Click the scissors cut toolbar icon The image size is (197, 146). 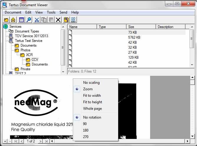[x=37, y=20]
